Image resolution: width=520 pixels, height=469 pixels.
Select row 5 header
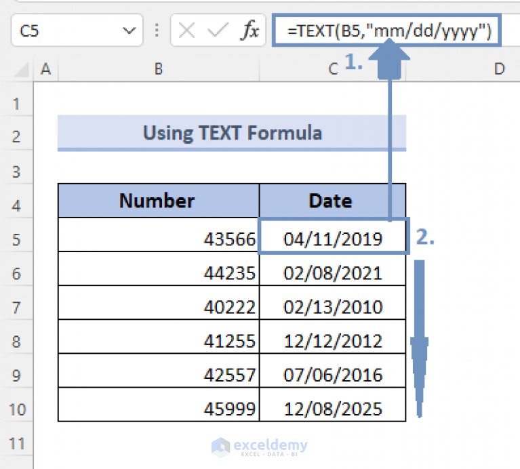tap(16, 239)
